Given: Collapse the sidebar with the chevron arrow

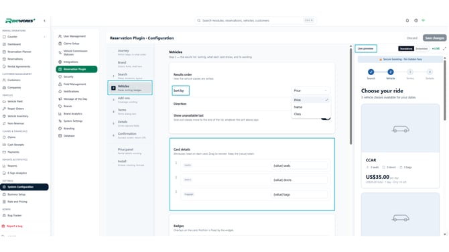Looking at the screenshot, I should [44, 21].
